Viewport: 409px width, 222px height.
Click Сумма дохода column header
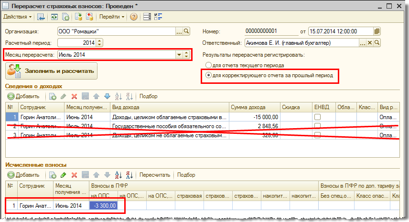255,107
